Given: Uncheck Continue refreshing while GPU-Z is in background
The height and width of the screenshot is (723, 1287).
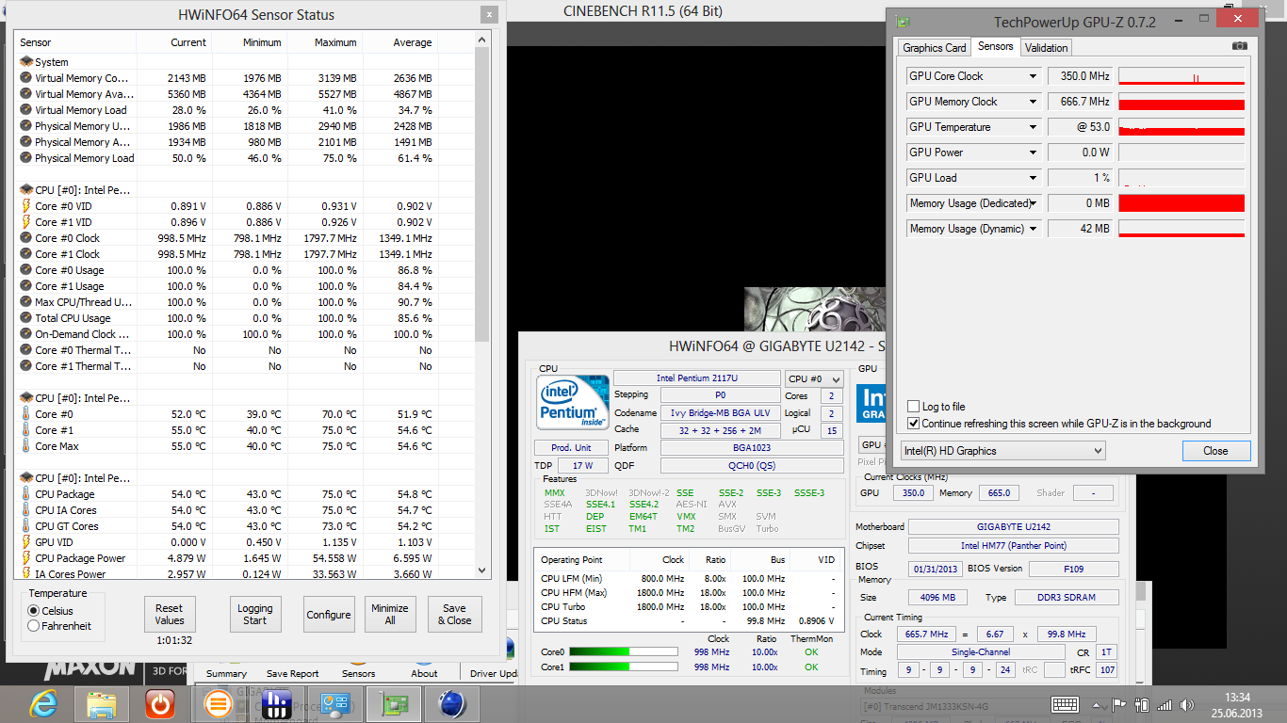Looking at the screenshot, I should coord(913,424).
